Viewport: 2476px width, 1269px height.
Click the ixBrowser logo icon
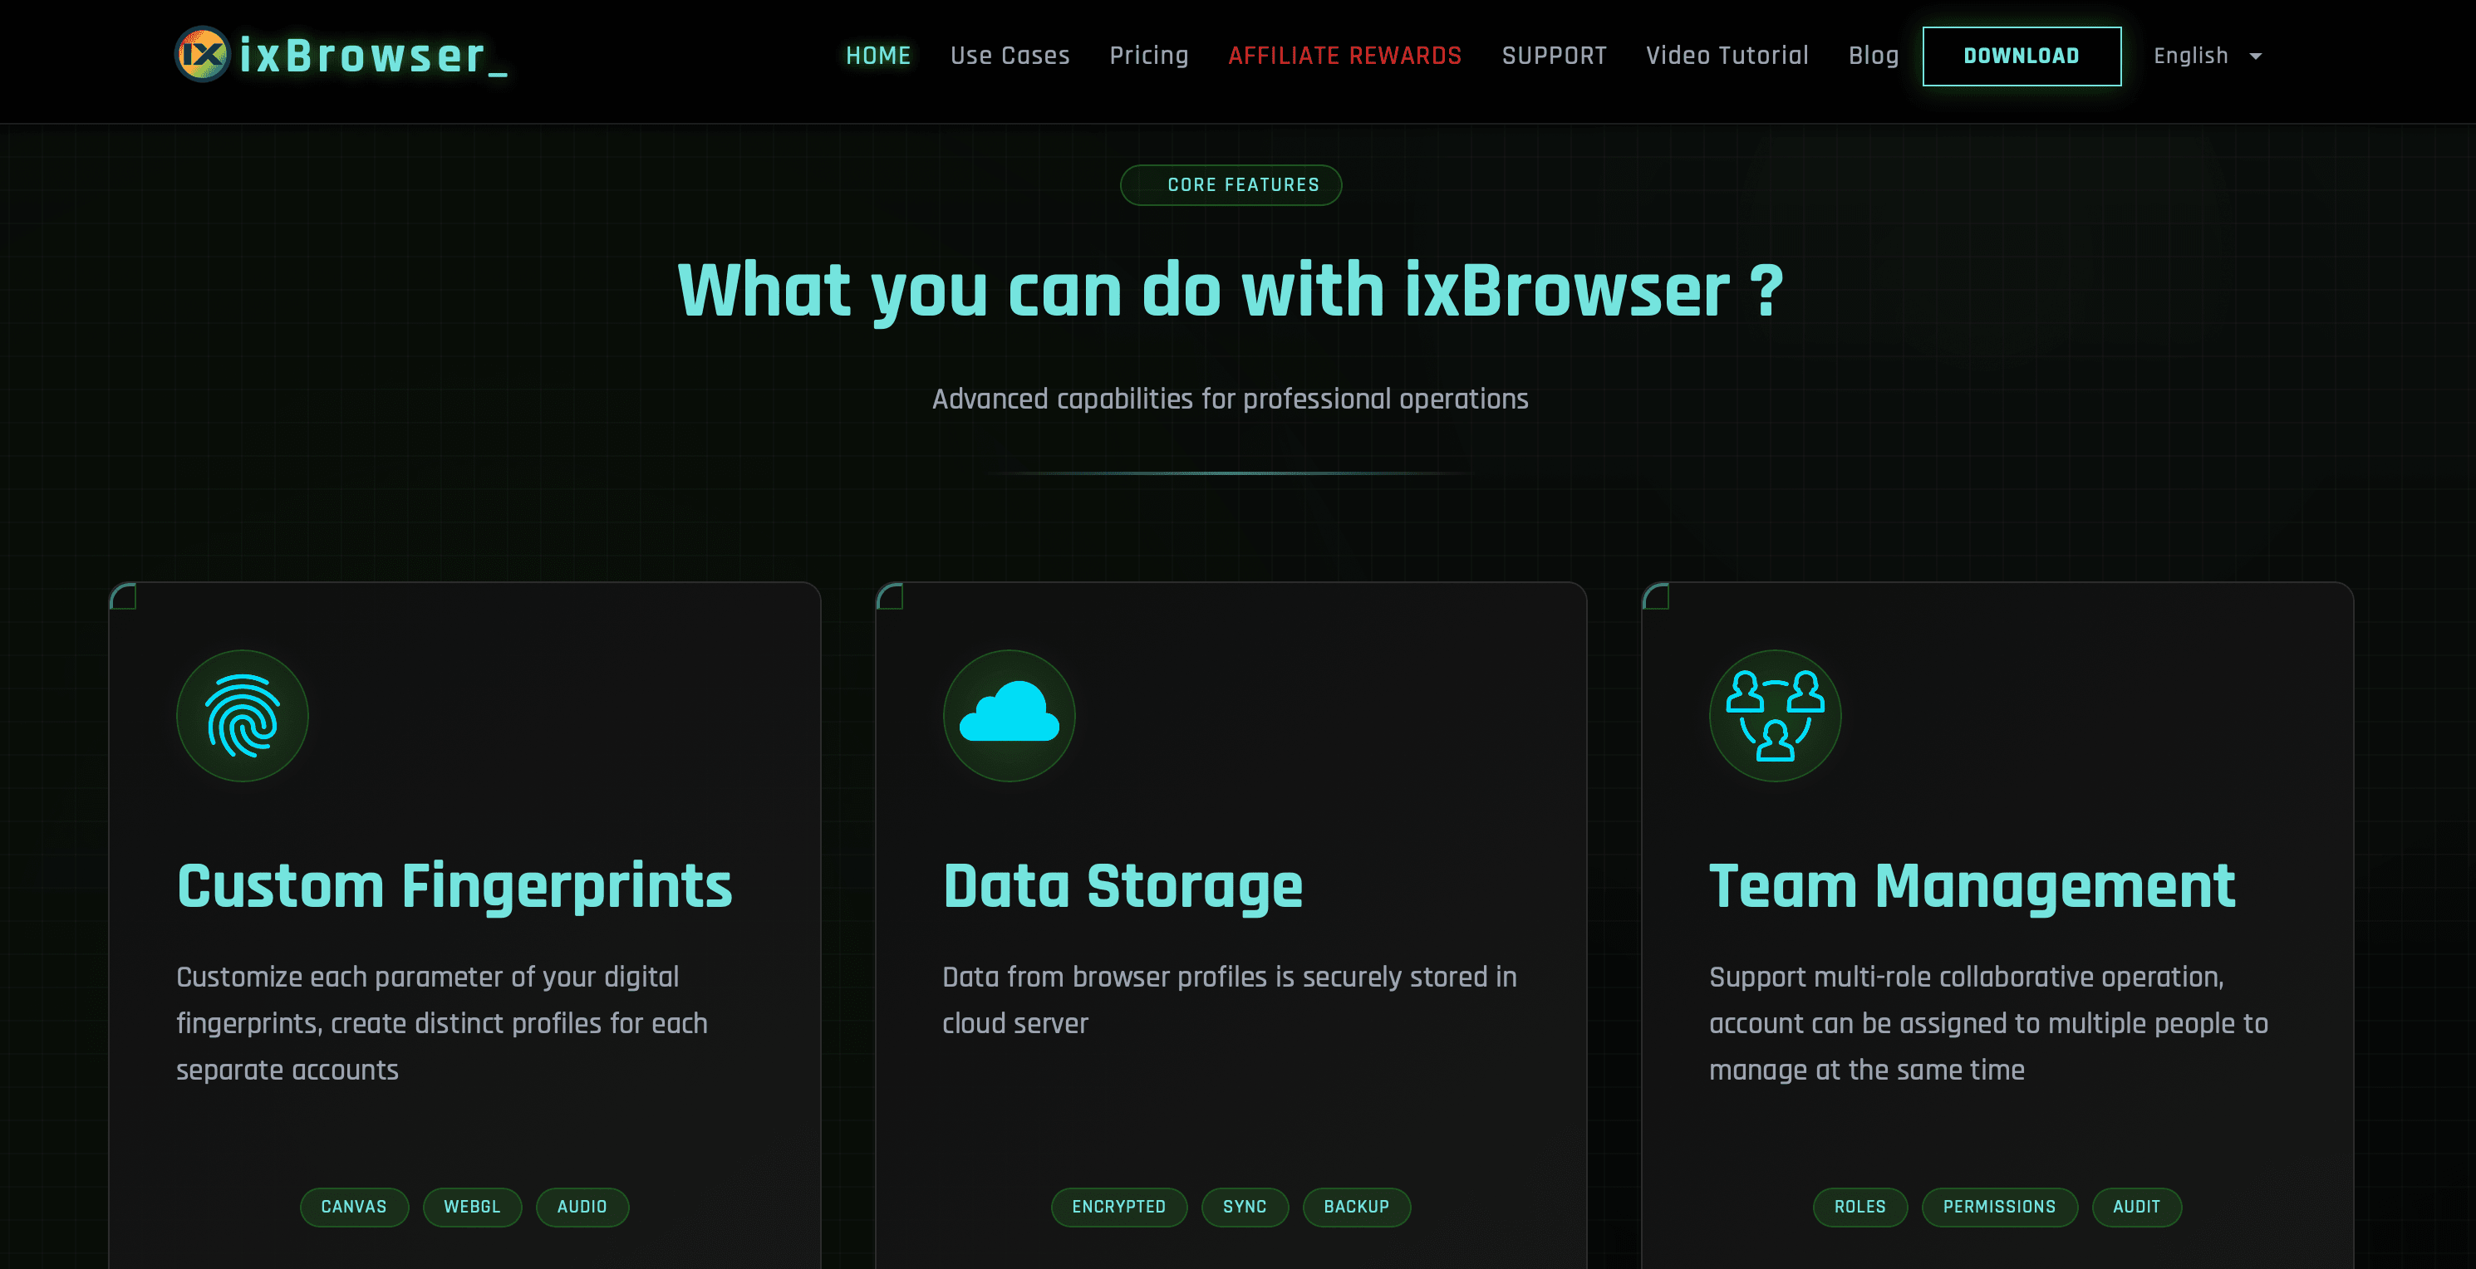point(202,55)
